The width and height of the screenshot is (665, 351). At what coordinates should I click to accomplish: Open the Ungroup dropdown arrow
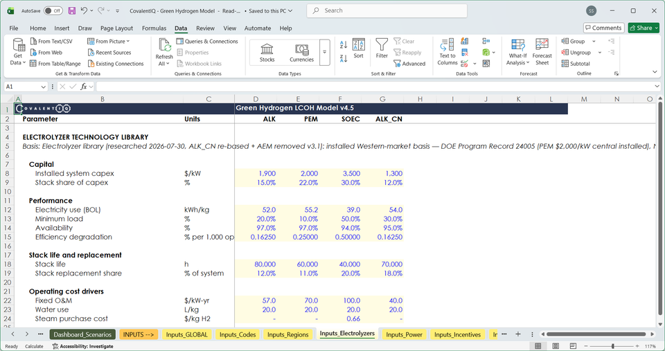tap(600, 53)
